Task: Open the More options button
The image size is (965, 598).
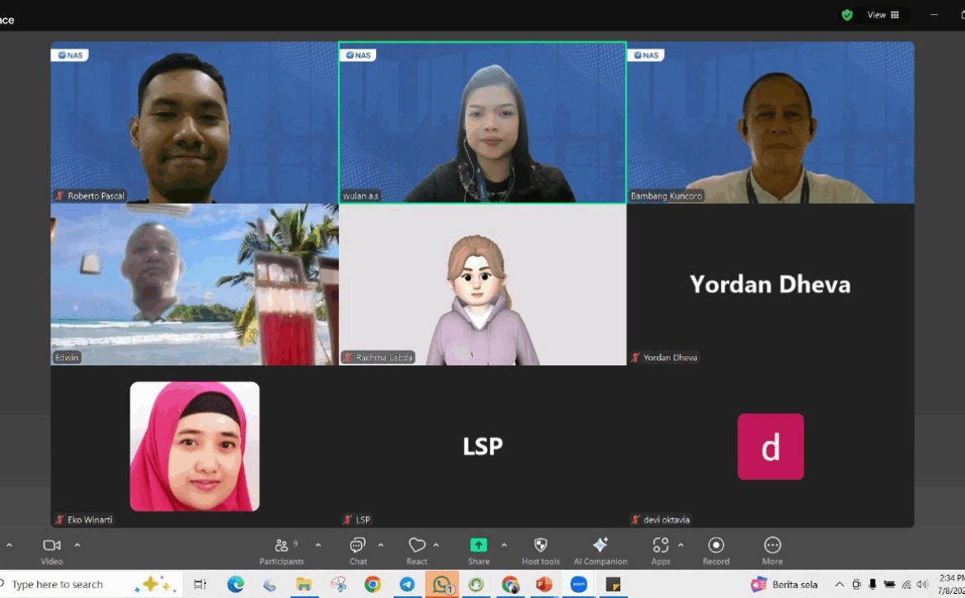Action: point(772,550)
